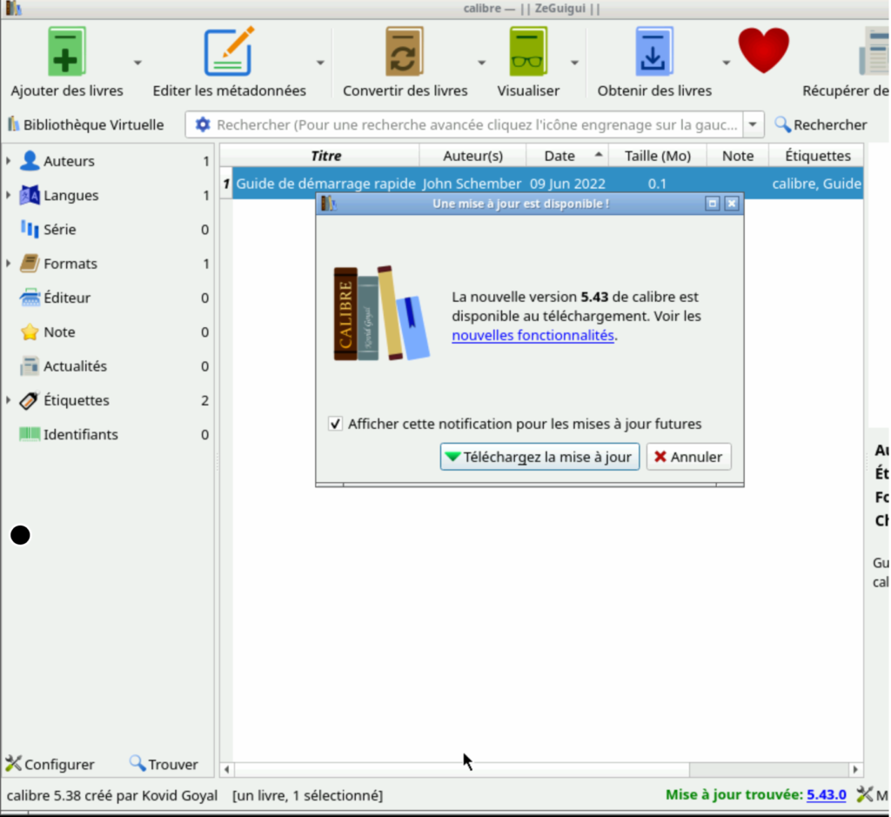The height and width of the screenshot is (817, 891).
Task: Open Visualiser dropdown arrow
Action: (574, 63)
